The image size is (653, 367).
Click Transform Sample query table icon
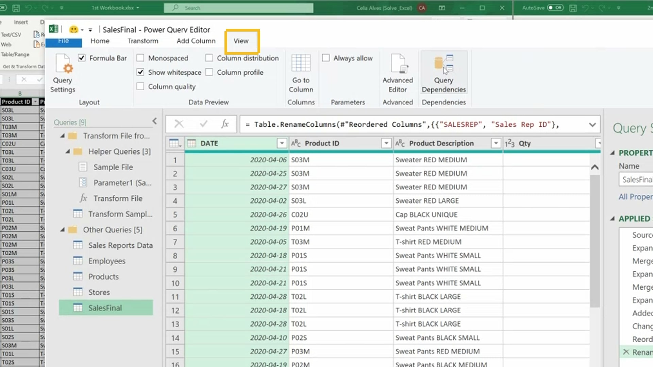point(78,214)
